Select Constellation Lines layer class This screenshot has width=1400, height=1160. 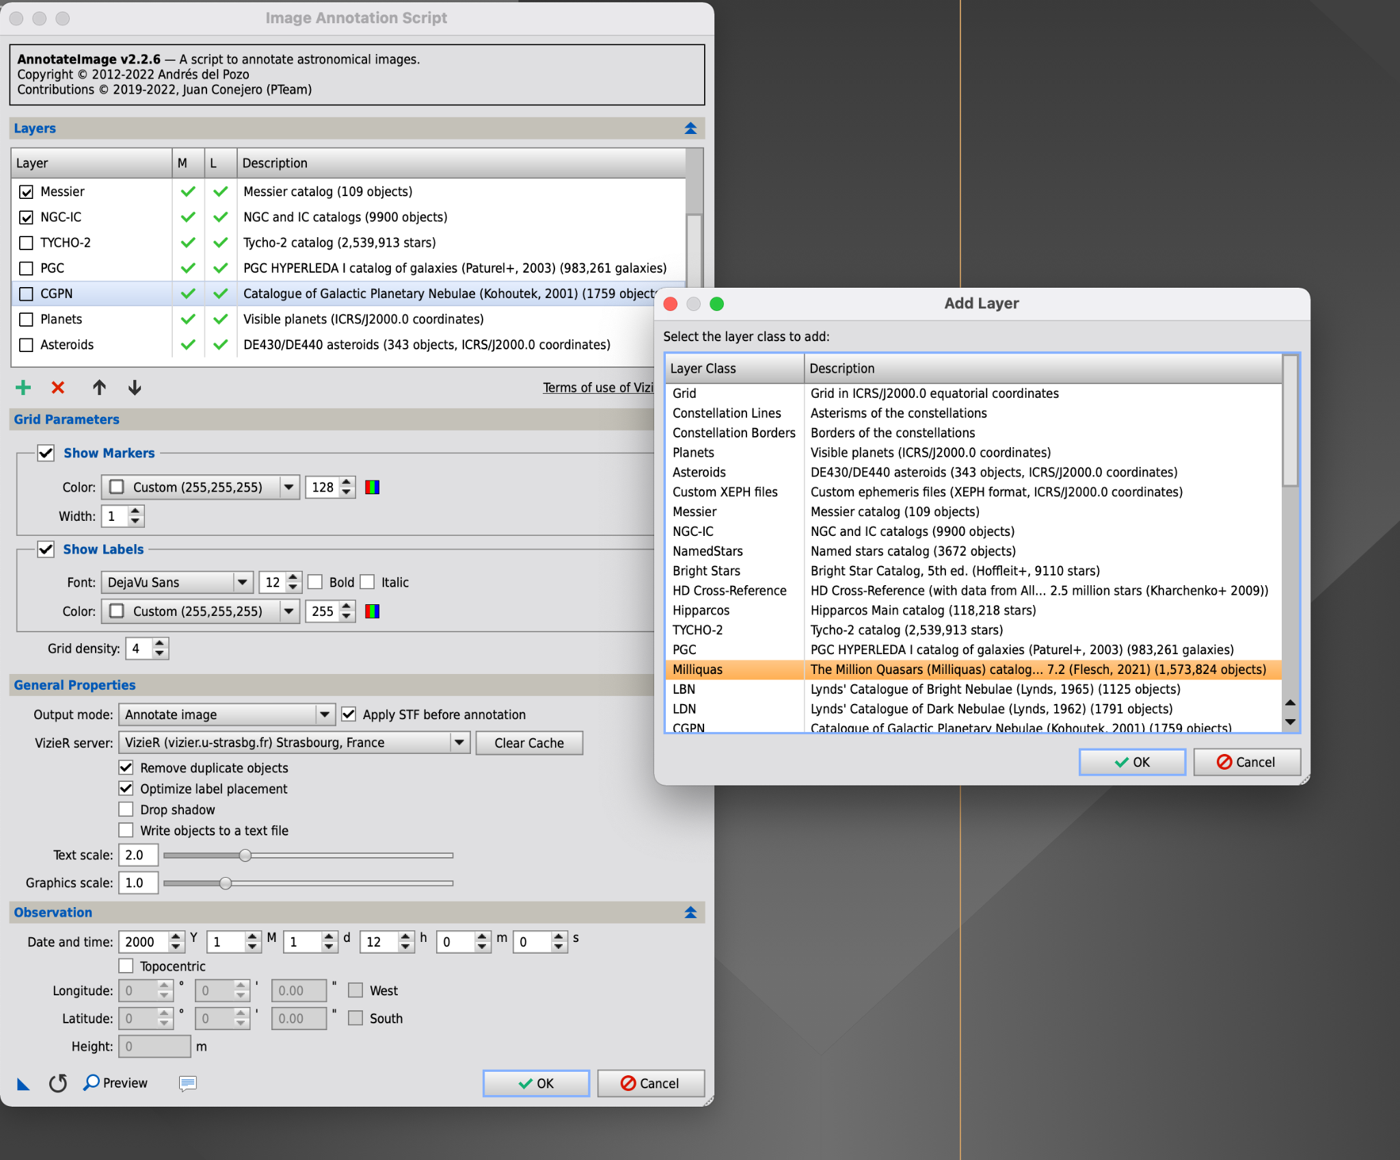[973, 413]
